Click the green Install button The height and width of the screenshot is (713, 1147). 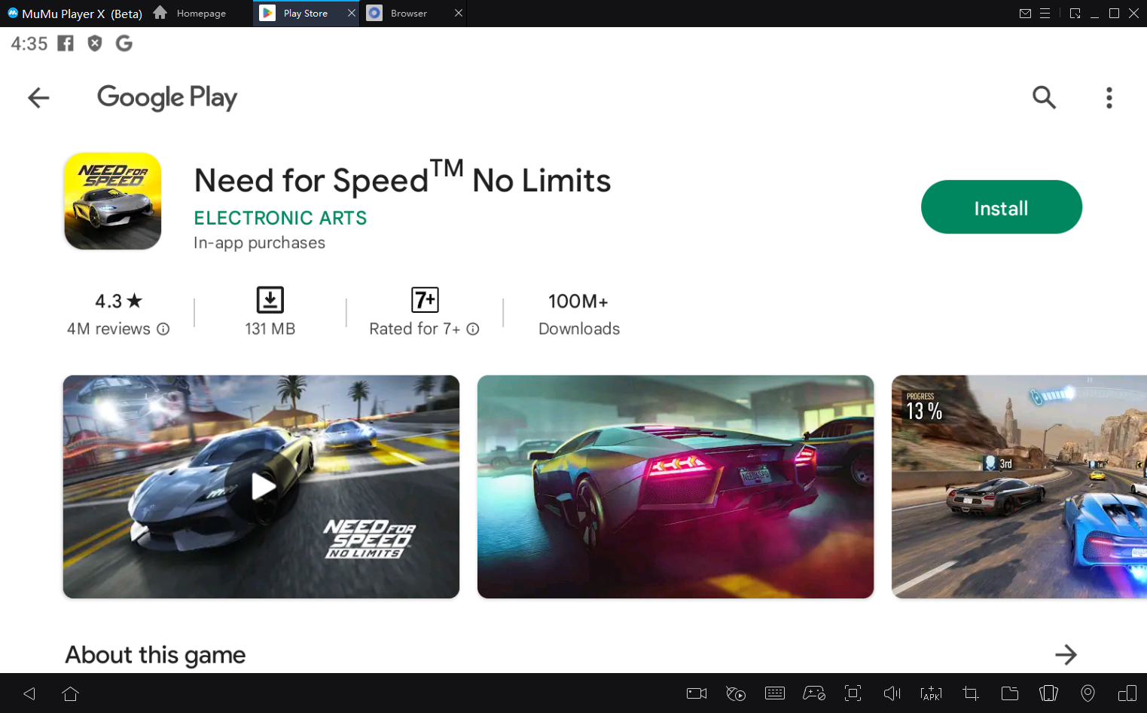[1000, 207]
